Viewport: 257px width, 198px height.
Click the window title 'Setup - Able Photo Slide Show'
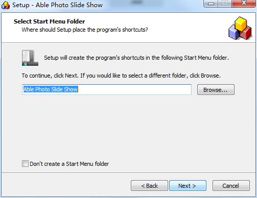point(58,5)
